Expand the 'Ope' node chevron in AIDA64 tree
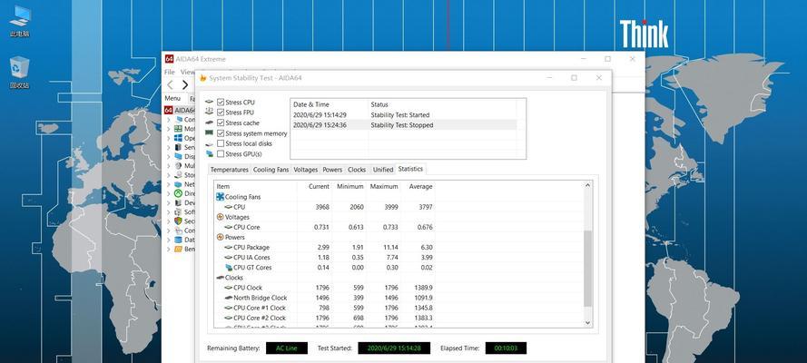The width and height of the screenshot is (807, 363). 168,138
